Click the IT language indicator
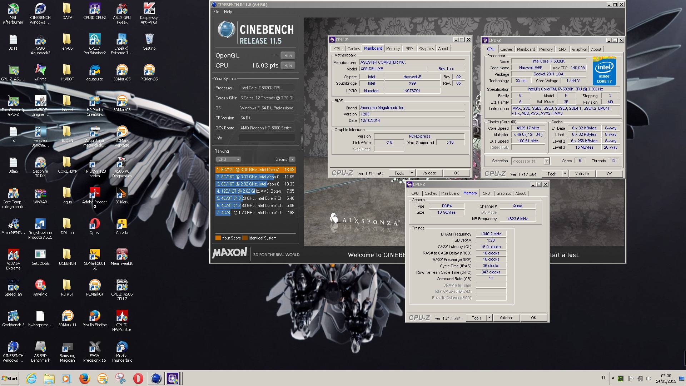The height and width of the screenshot is (386, 686). click(604, 378)
